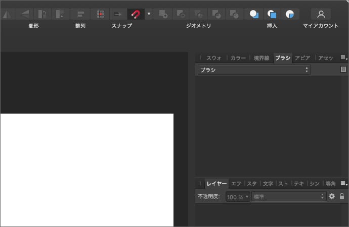The image size is (349, 227).
Task: Click the align (整列) toolbar icon
Action: pos(80,14)
